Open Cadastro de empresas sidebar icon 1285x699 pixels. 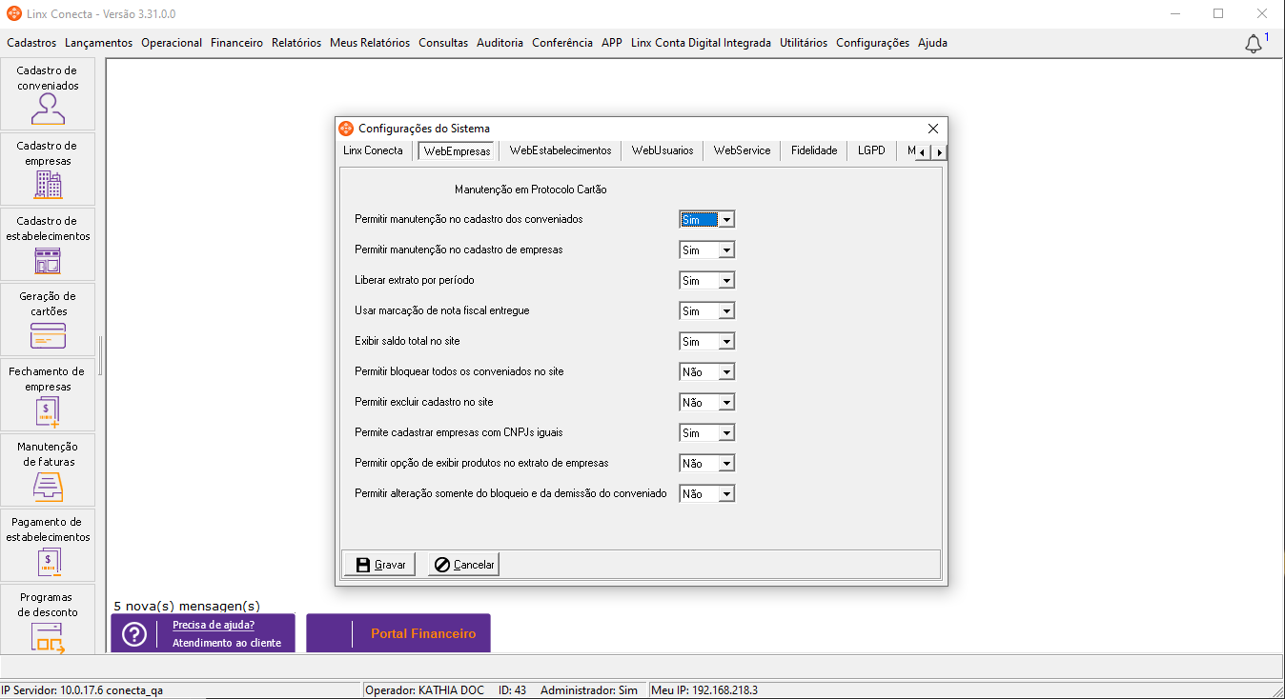[48, 170]
